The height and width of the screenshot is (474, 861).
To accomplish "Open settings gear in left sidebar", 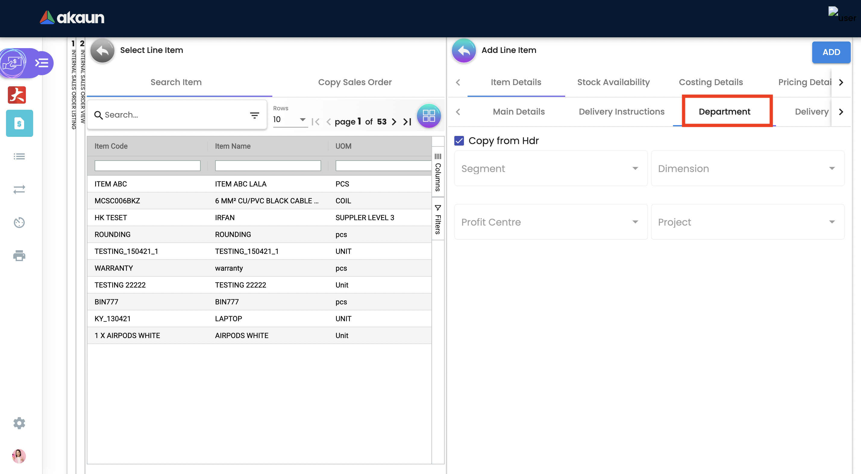I will click(x=19, y=423).
